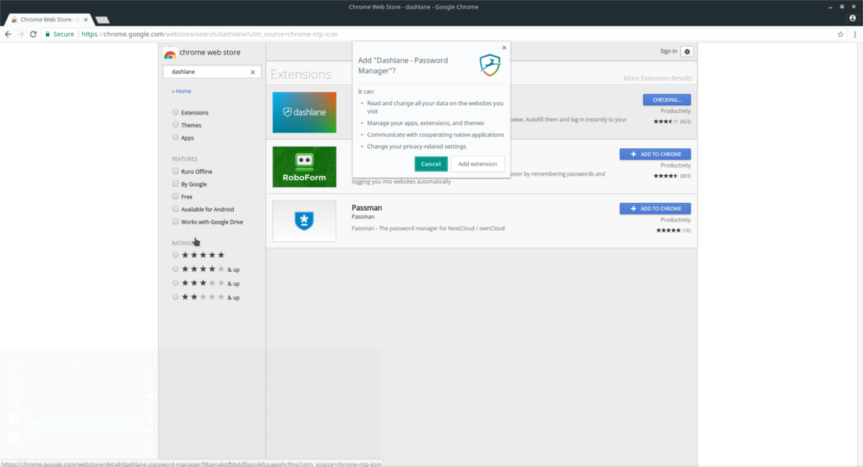The width and height of the screenshot is (863, 467).
Task: Click the CHECKING... button for Dashlane
Action: [667, 99]
